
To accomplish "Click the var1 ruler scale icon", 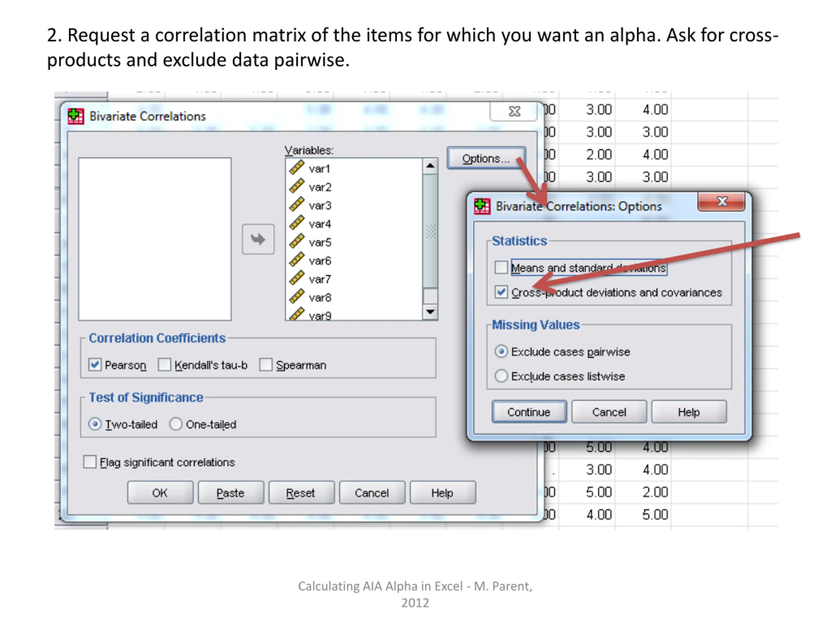I will pos(296,167).
